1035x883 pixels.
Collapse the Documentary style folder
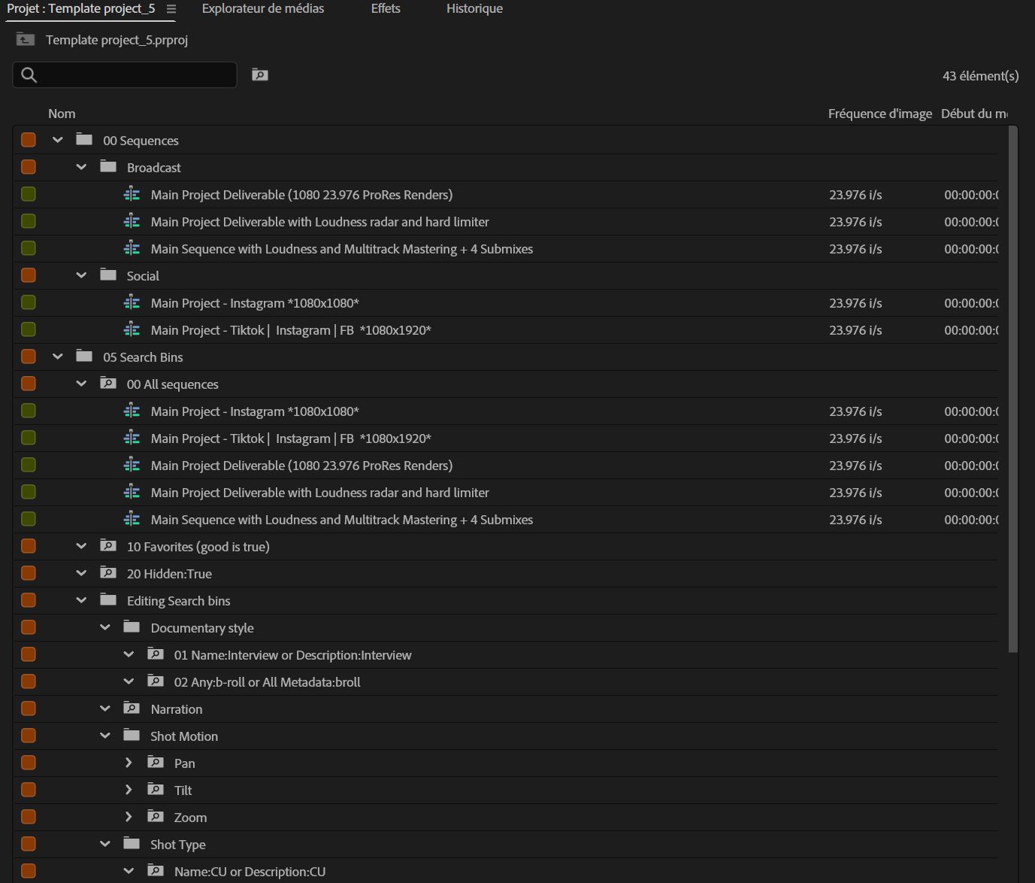[105, 627]
